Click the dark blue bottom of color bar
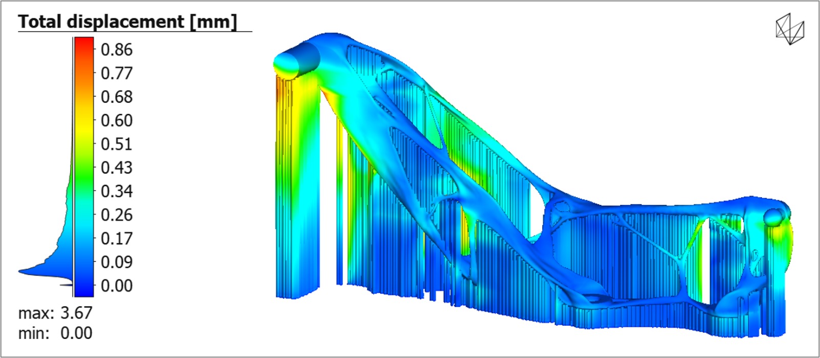This screenshot has height=358, width=820. pyautogui.click(x=84, y=291)
